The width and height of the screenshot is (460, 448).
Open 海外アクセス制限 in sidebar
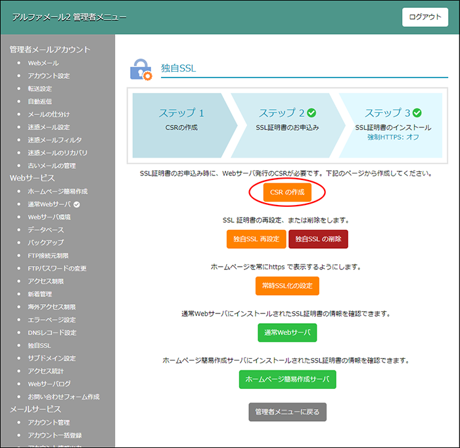(x=52, y=307)
